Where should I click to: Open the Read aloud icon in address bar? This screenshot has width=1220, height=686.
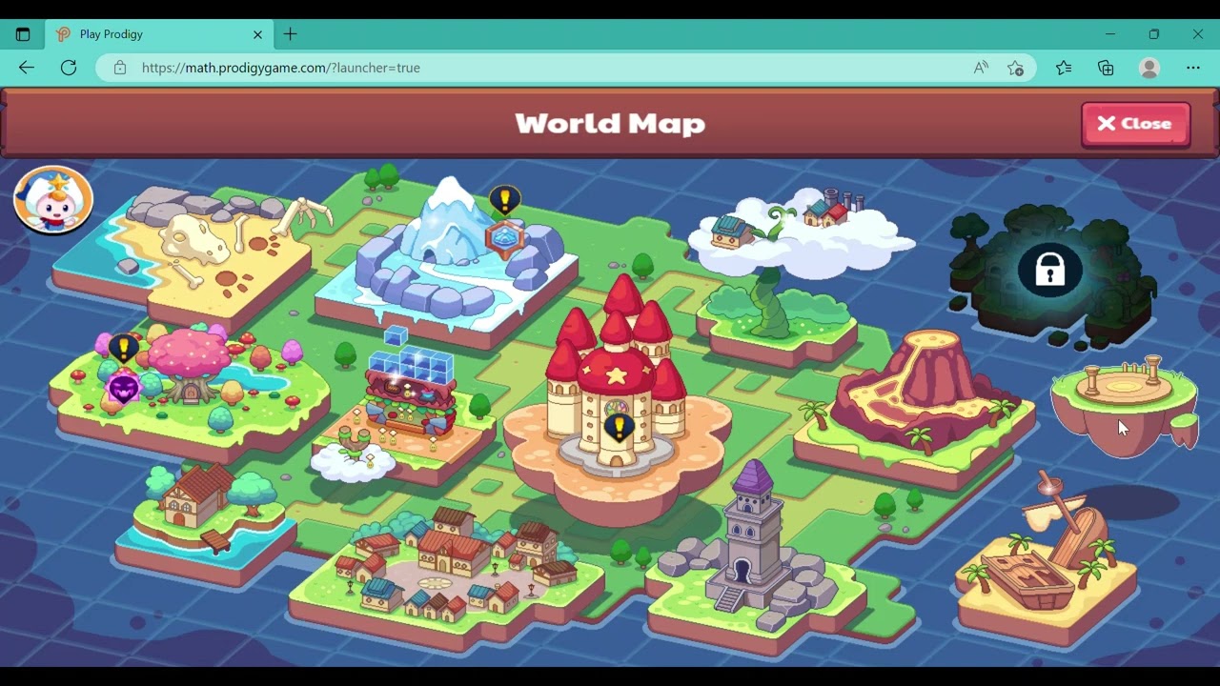[x=981, y=68]
